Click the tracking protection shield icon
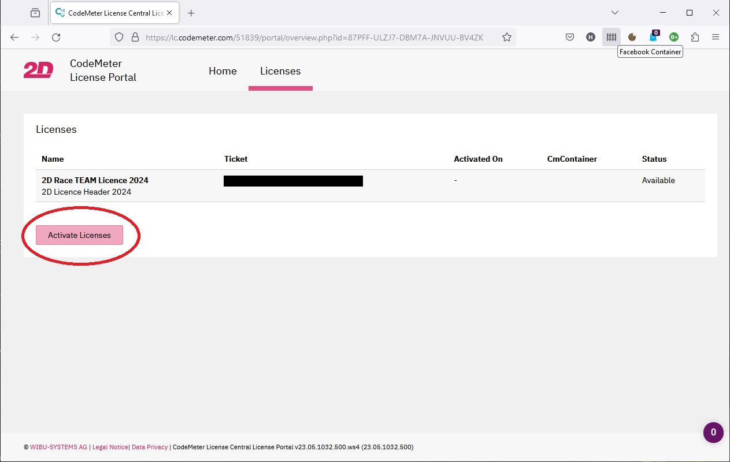The height and width of the screenshot is (462, 730). click(x=119, y=37)
